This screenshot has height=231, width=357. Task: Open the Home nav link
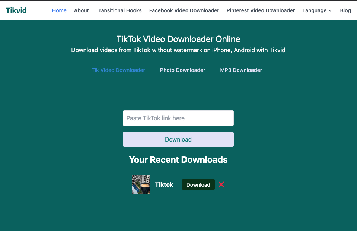[59, 10]
